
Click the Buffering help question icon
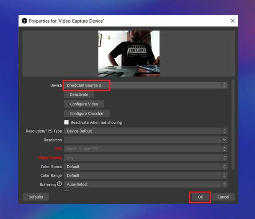(59, 184)
